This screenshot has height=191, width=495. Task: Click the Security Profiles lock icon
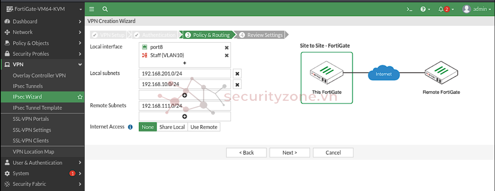pos(7,54)
